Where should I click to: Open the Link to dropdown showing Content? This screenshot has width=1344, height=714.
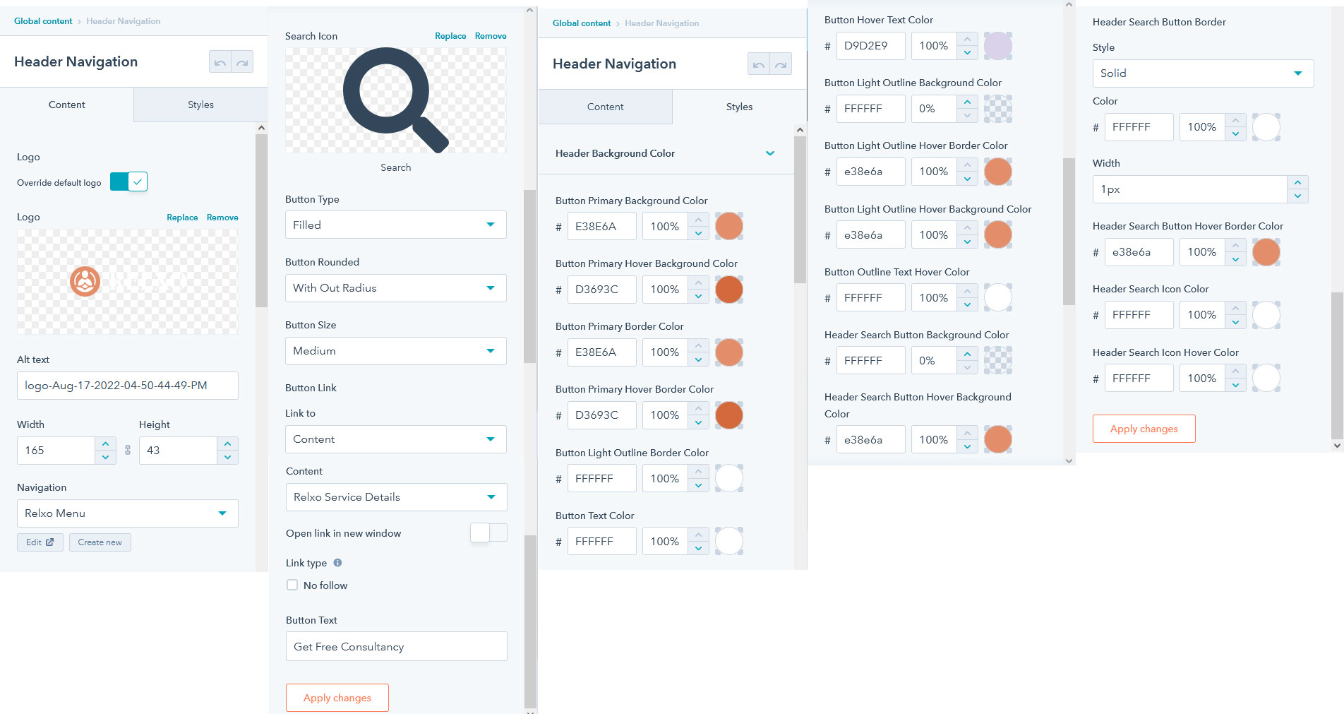tap(395, 439)
